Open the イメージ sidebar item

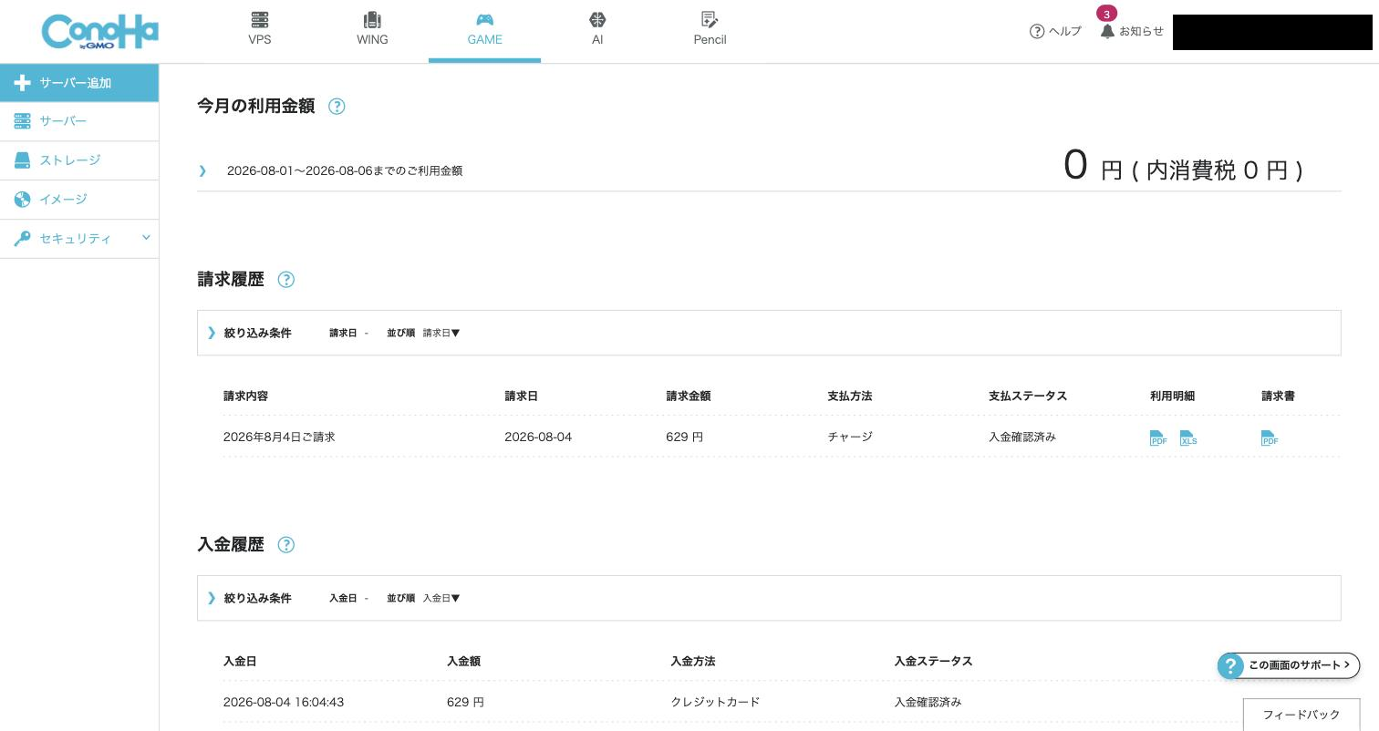coord(79,200)
